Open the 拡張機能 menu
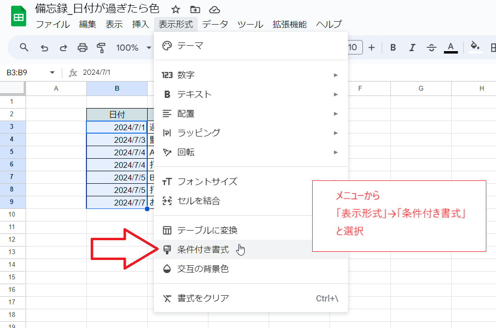This screenshot has width=496, height=328. 289,24
